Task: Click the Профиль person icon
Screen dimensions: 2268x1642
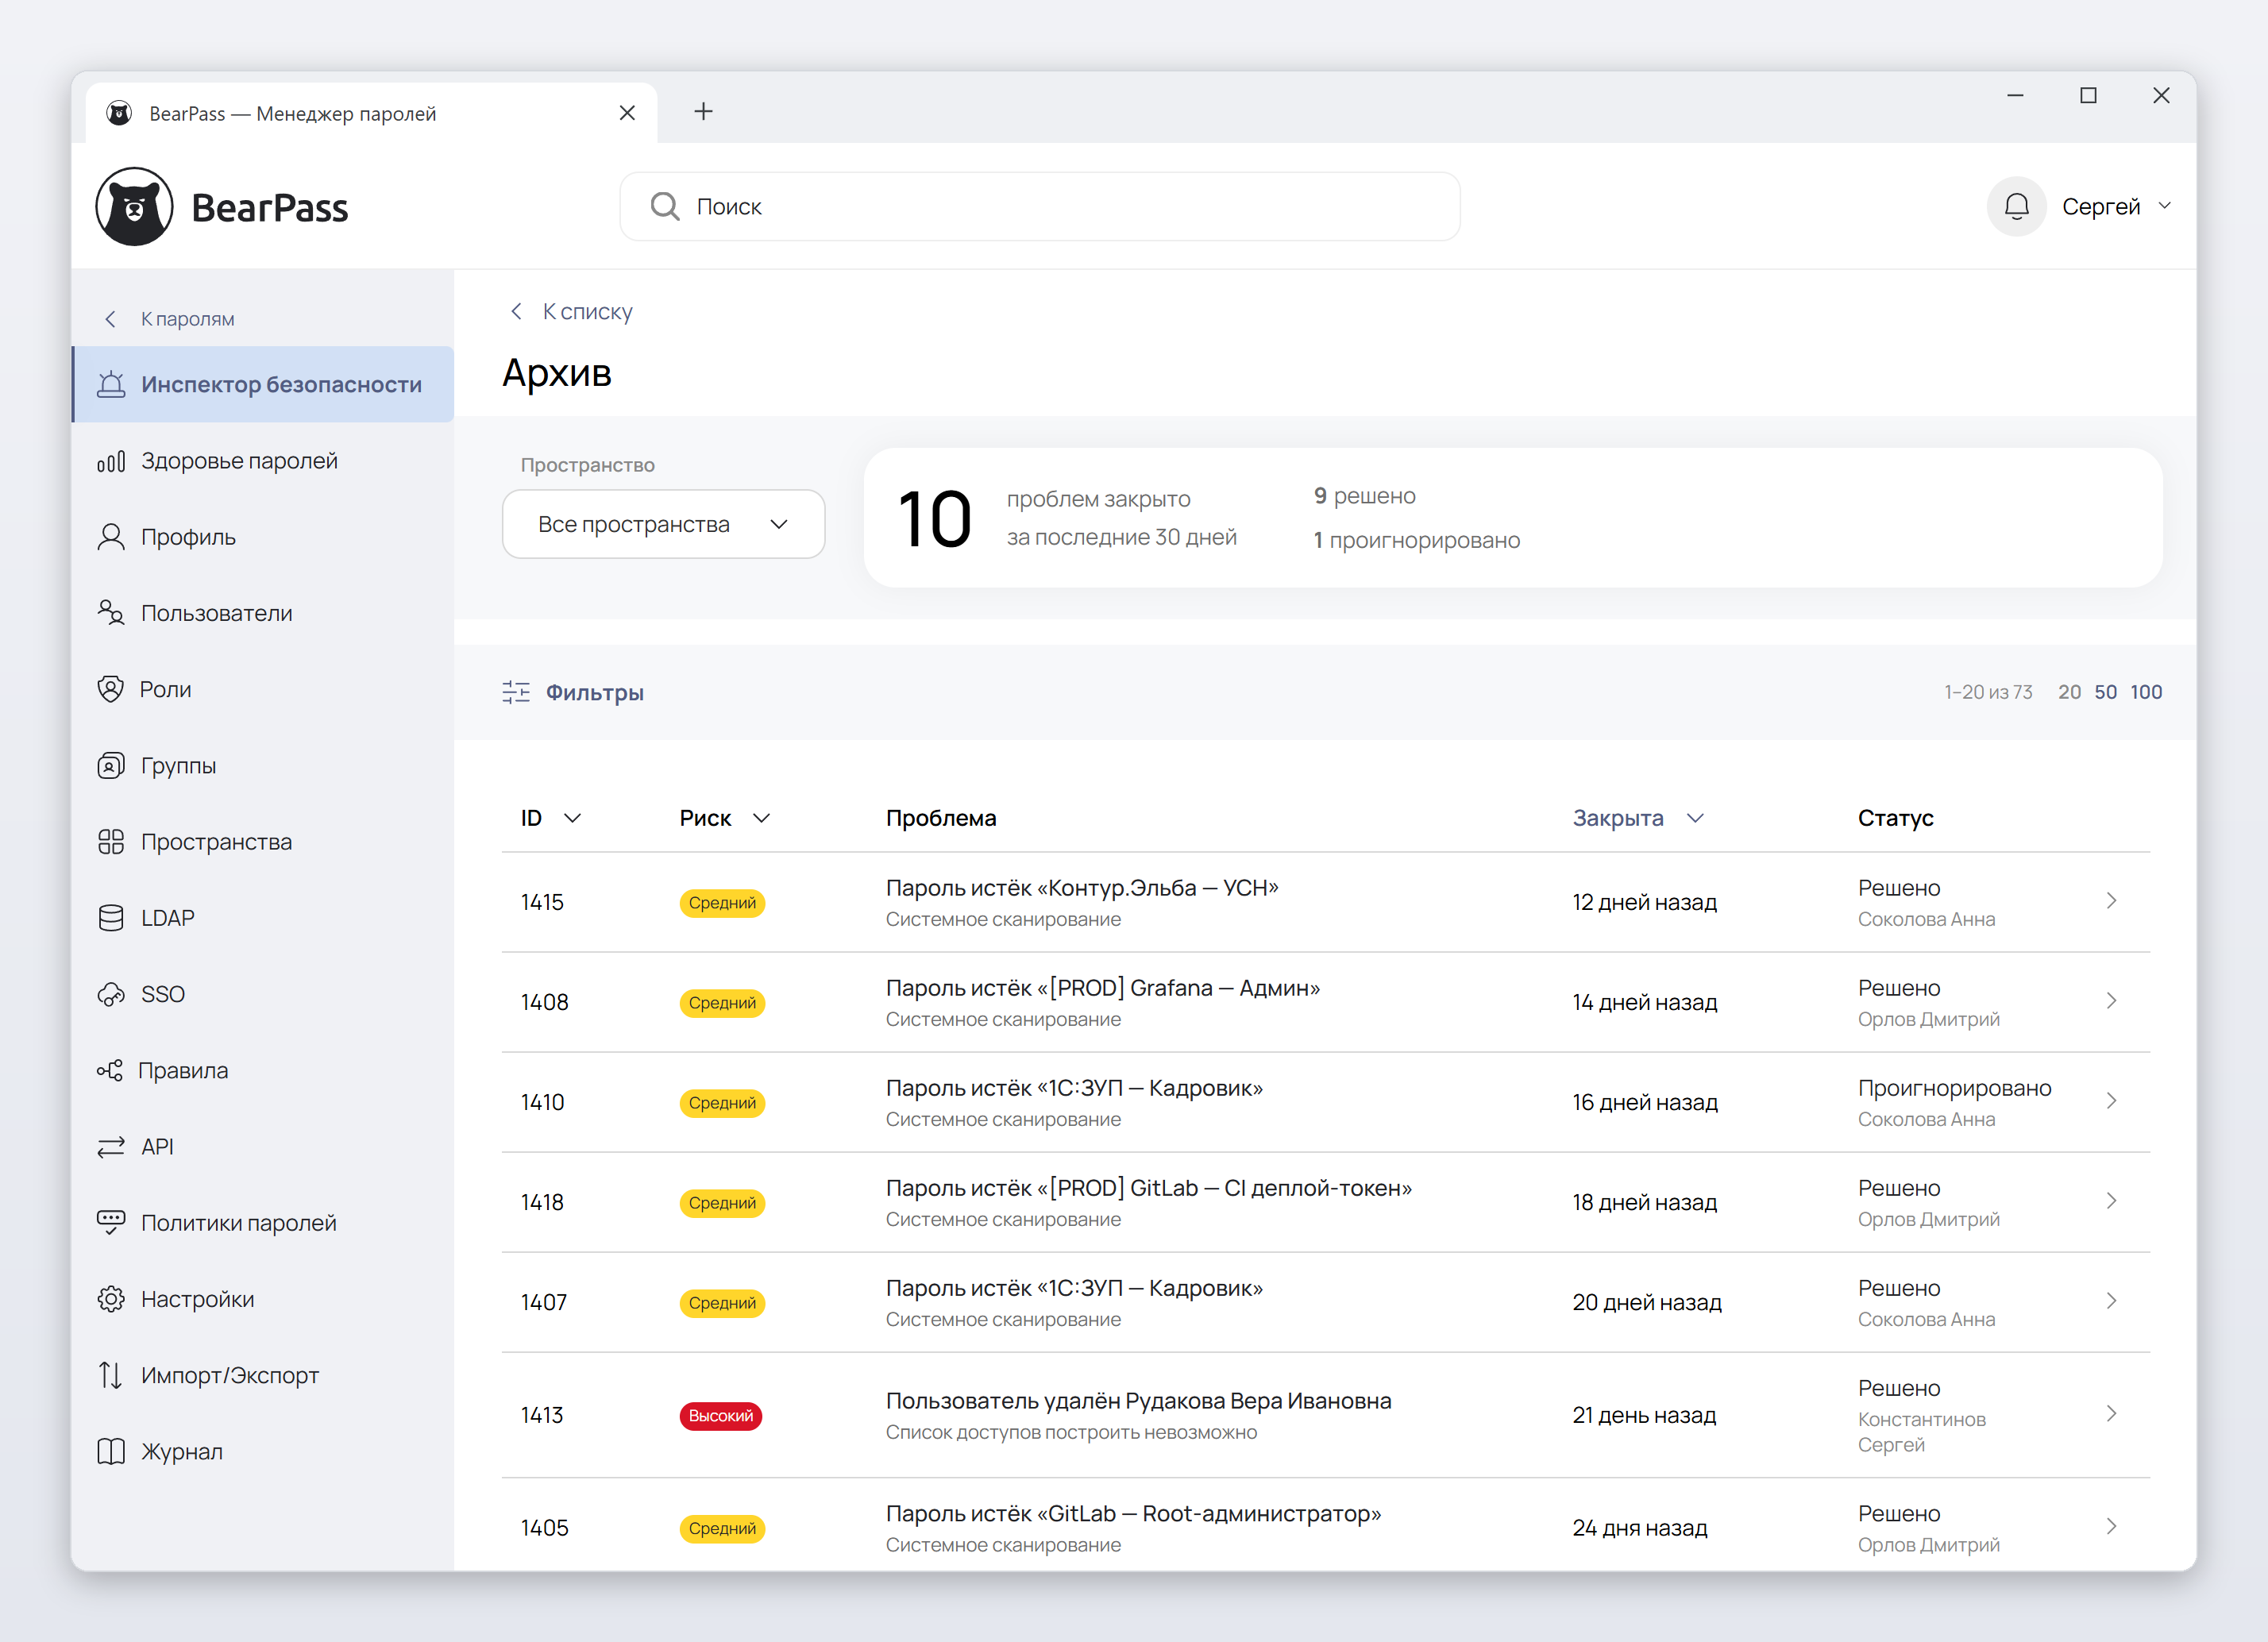Action: pyautogui.click(x=111, y=537)
